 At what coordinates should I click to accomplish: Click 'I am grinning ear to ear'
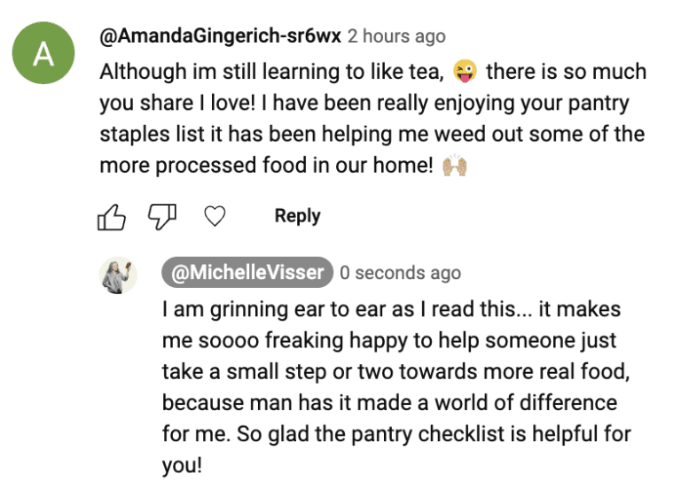pyautogui.click(x=257, y=310)
